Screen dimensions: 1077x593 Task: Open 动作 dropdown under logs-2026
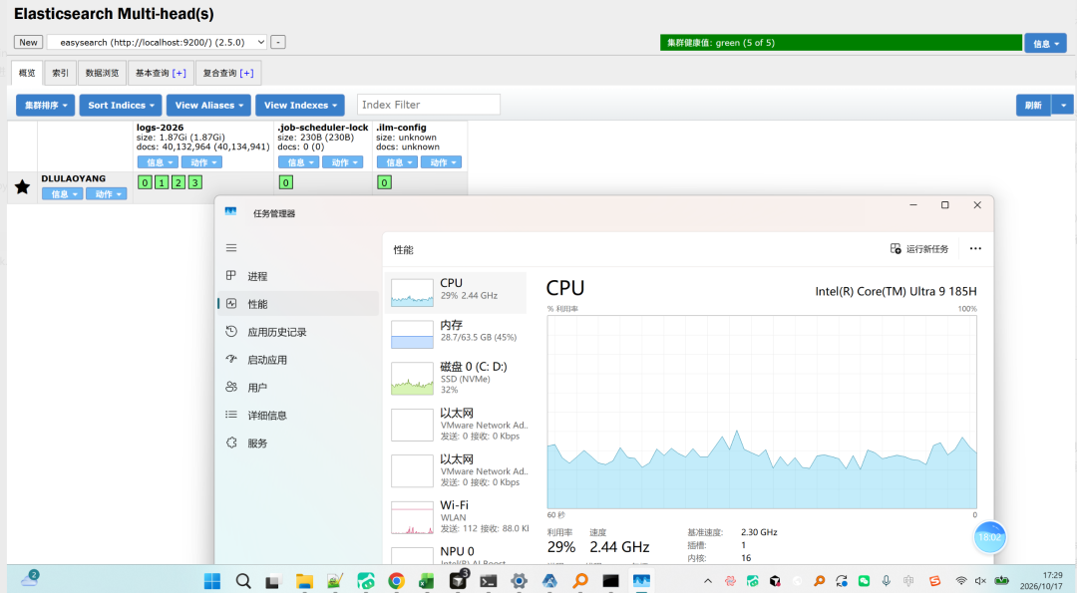point(201,162)
